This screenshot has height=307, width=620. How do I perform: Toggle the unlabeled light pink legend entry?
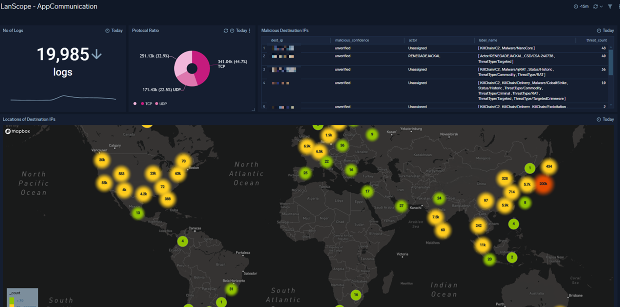coord(135,104)
